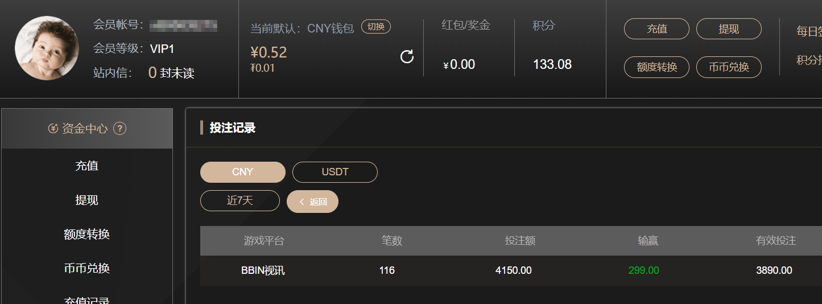Click the baby avatar picture
Viewport: 822px width, 304px height.
pos(47,48)
